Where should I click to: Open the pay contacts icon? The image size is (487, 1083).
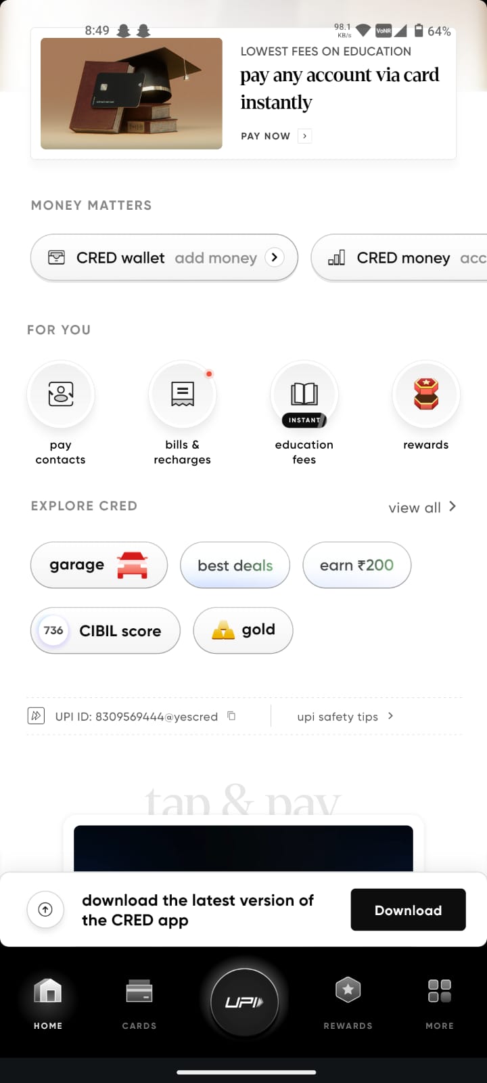[61, 395]
